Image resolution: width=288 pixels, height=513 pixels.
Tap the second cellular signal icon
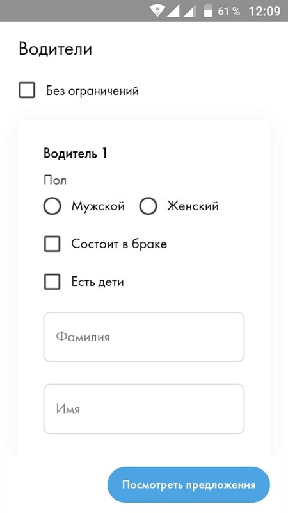pos(190,11)
